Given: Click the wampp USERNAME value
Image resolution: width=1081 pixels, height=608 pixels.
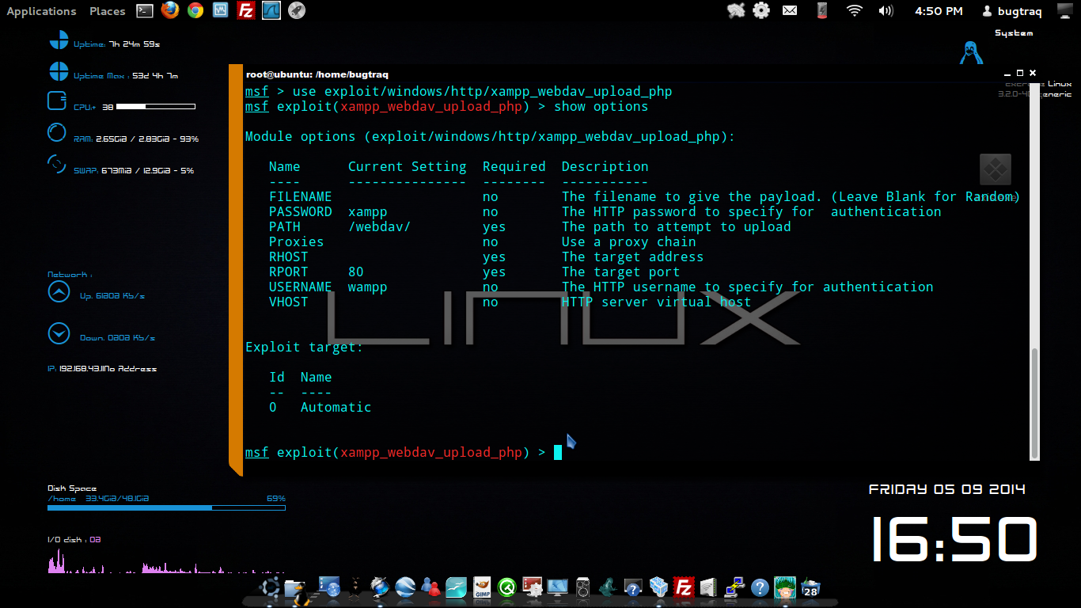Looking at the screenshot, I should pyautogui.click(x=368, y=287).
